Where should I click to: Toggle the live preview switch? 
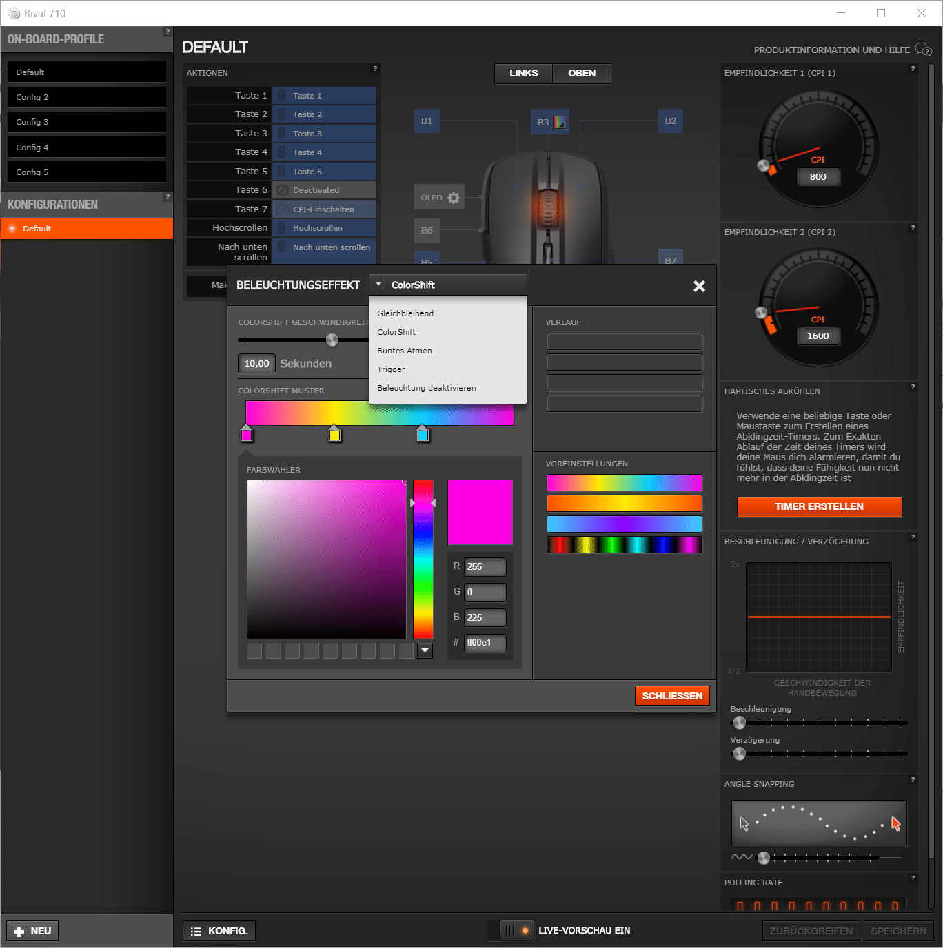click(516, 931)
